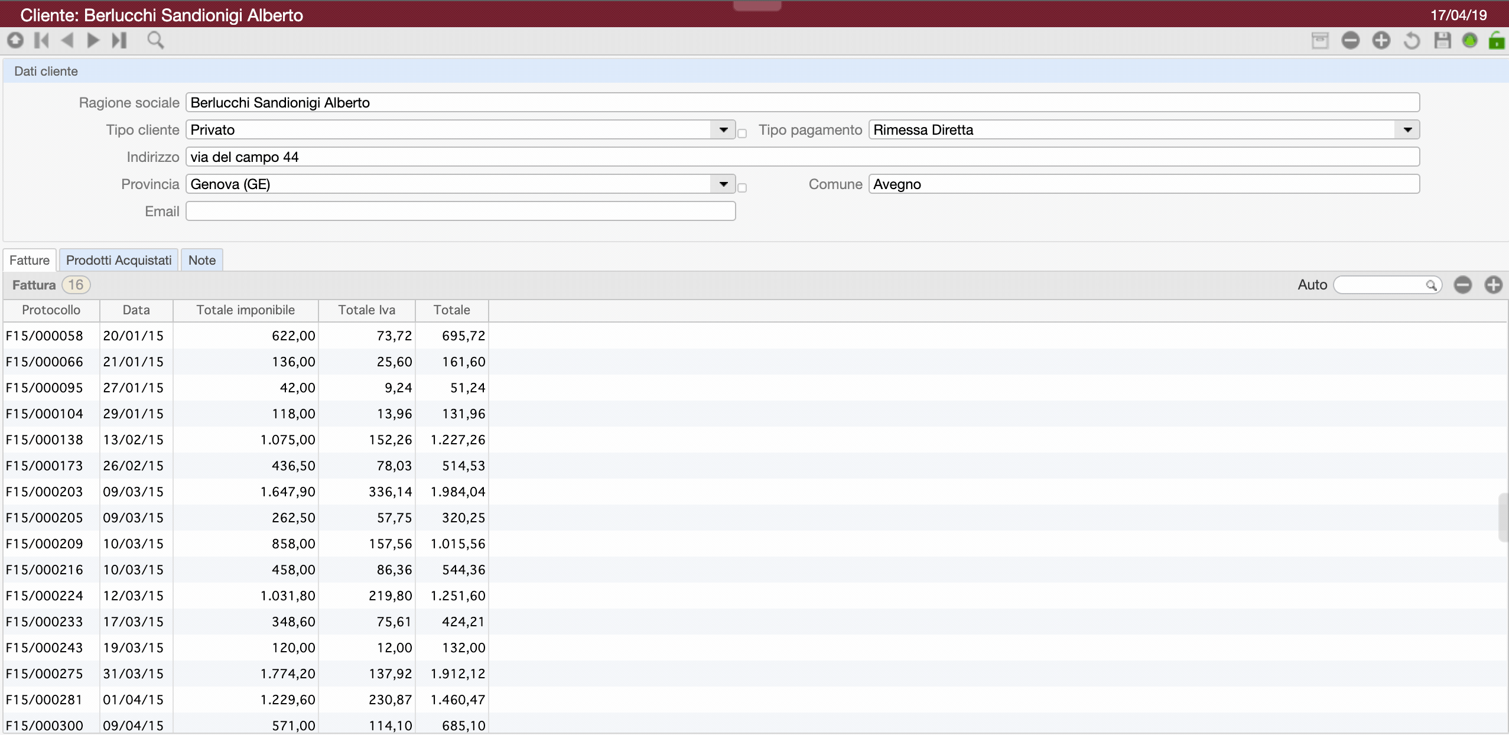Click the circular up-arrow icon in the toolbar
Viewport: 1509px width, 735px height.
click(15, 40)
